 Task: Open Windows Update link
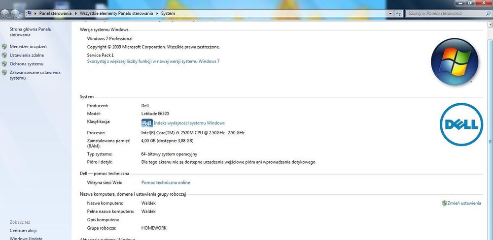point(26,239)
